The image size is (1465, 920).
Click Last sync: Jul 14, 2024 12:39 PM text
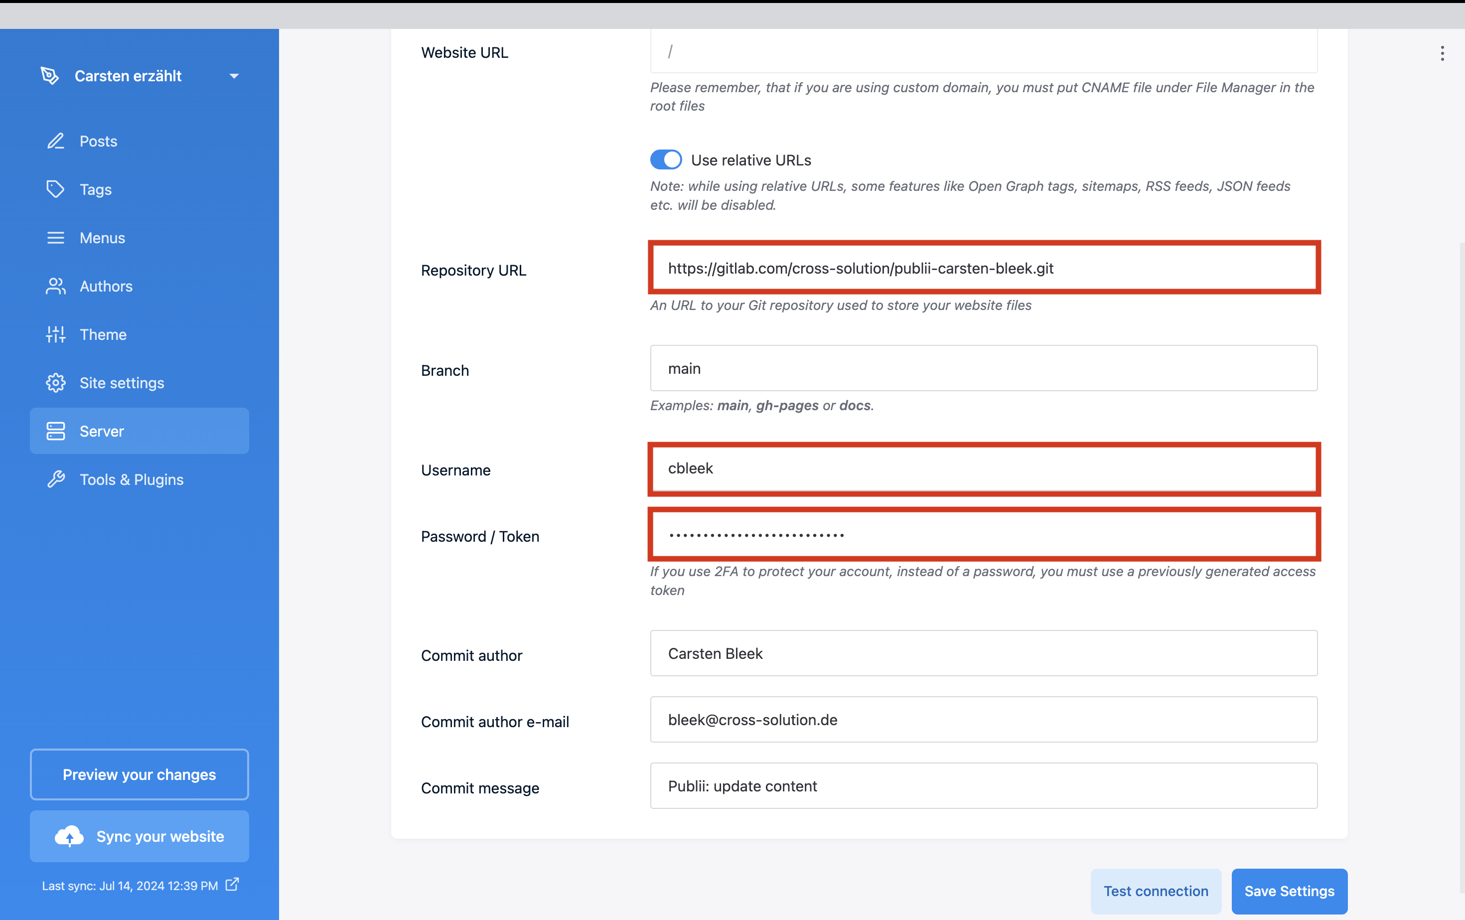(130, 885)
